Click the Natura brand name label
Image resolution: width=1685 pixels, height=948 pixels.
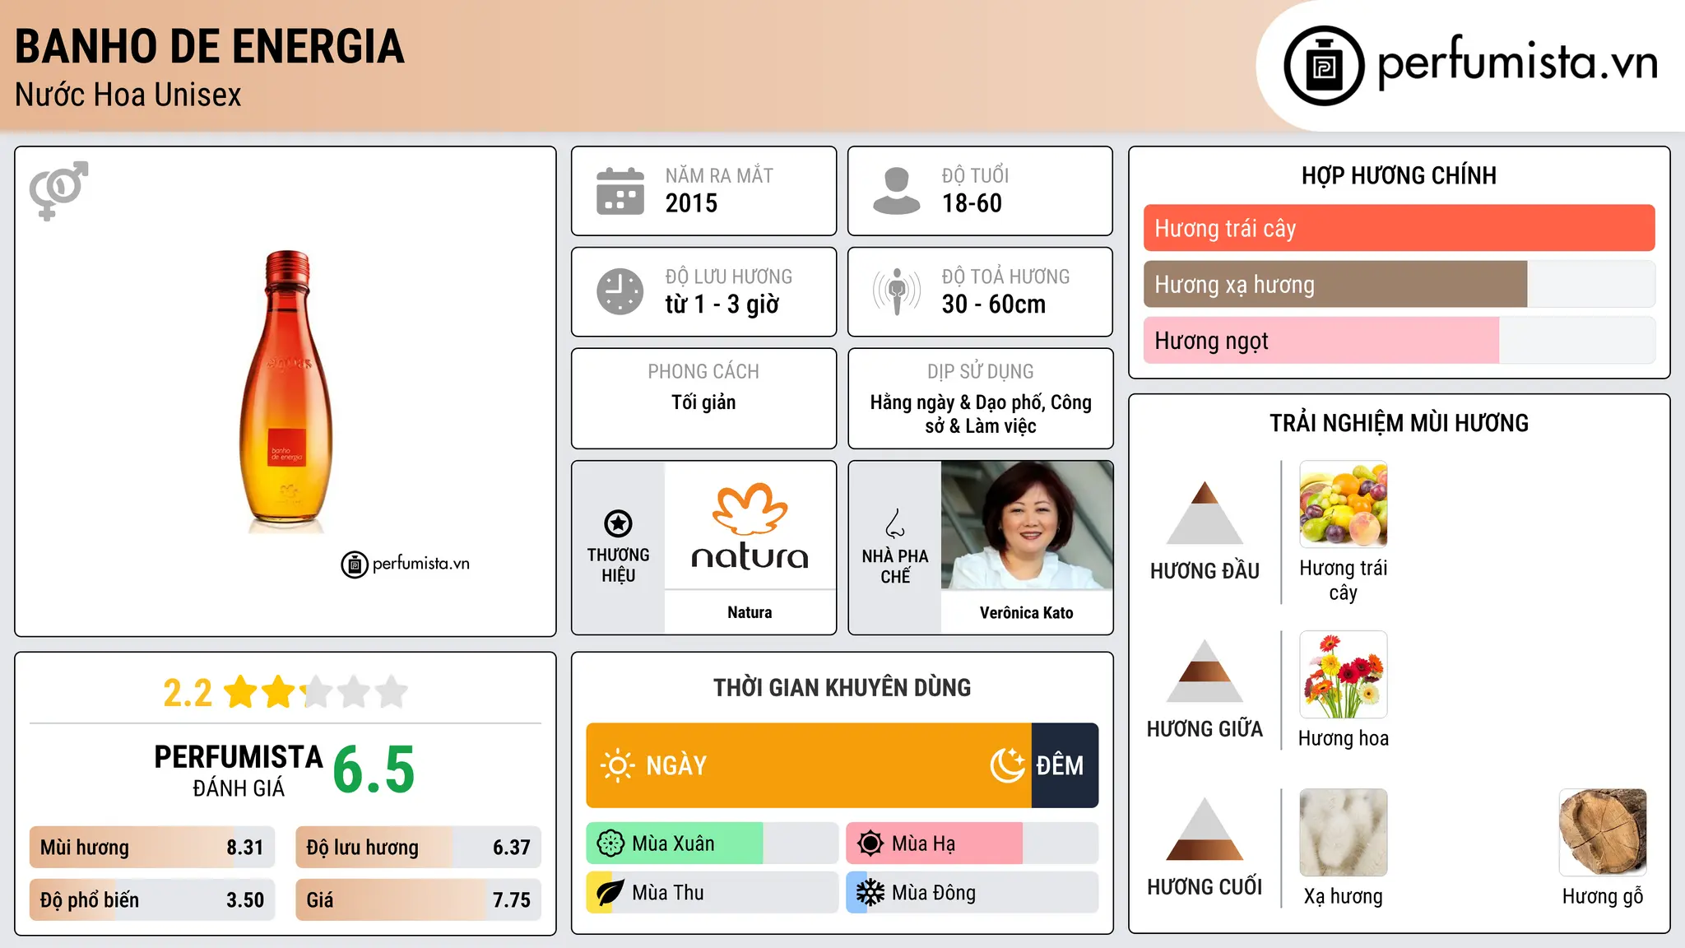(x=750, y=612)
